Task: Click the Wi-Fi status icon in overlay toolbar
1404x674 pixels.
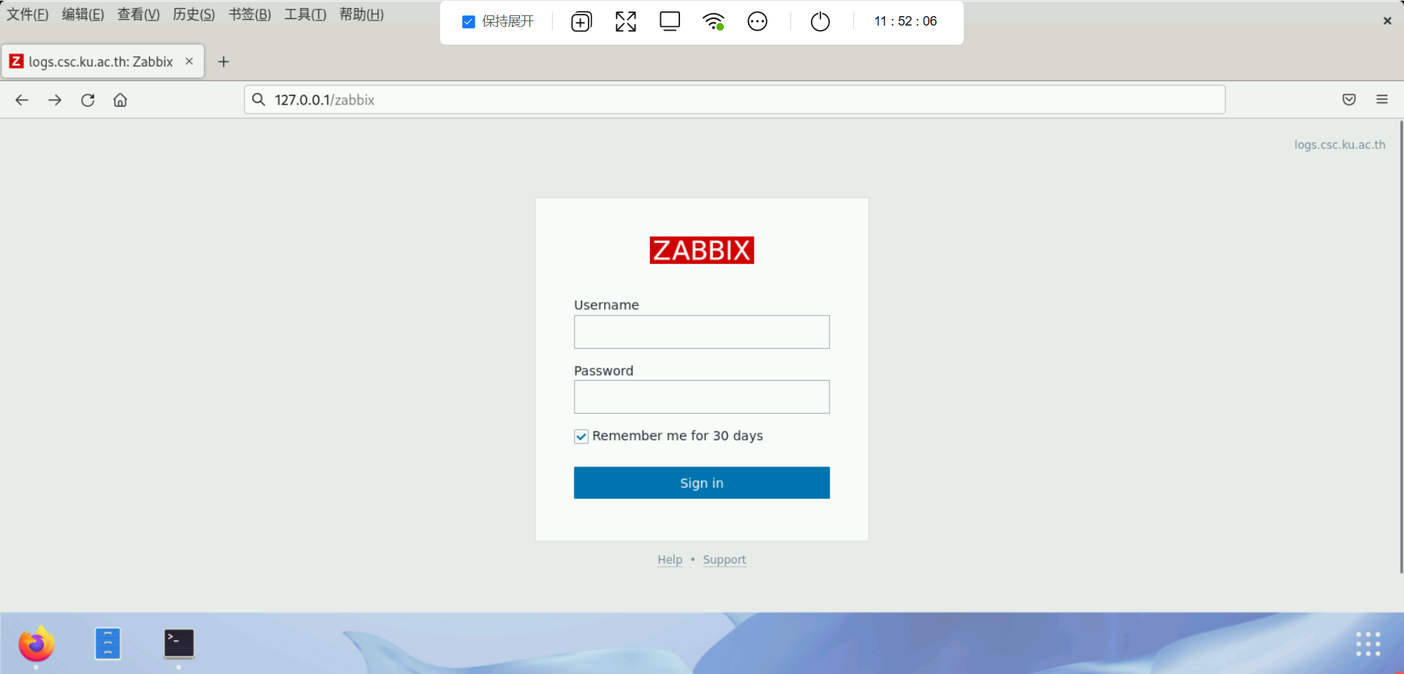Action: pyautogui.click(x=714, y=22)
